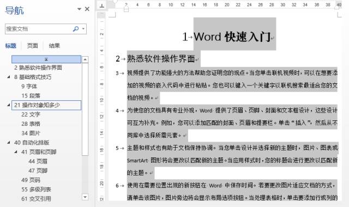The height and width of the screenshot is (207, 349).
Task: Click the navigation pane scrollbar thumb
Action: [85, 109]
